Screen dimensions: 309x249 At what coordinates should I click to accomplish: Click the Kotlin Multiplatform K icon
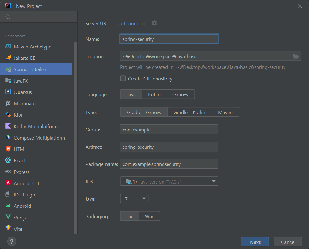(8, 126)
